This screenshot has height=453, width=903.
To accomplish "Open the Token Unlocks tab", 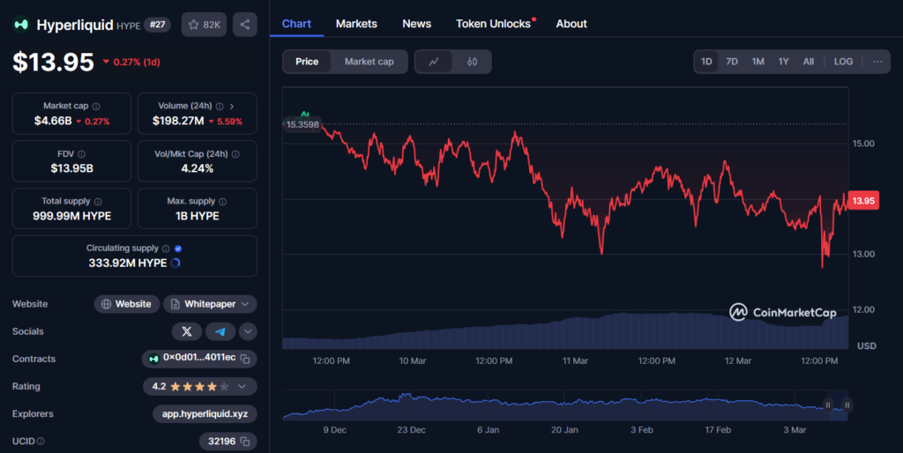I will [494, 24].
